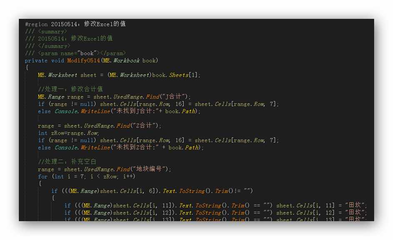Click the line with WriteLine("未找到Z合计:"

tap(121, 147)
